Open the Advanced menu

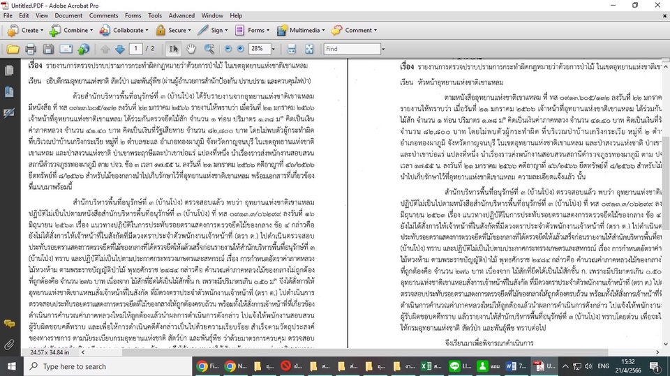(x=181, y=15)
